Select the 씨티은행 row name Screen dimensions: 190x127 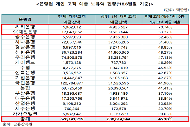point(25,27)
